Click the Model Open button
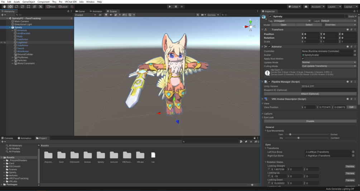This screenshot has height=191, width=360. pos(283,25)
